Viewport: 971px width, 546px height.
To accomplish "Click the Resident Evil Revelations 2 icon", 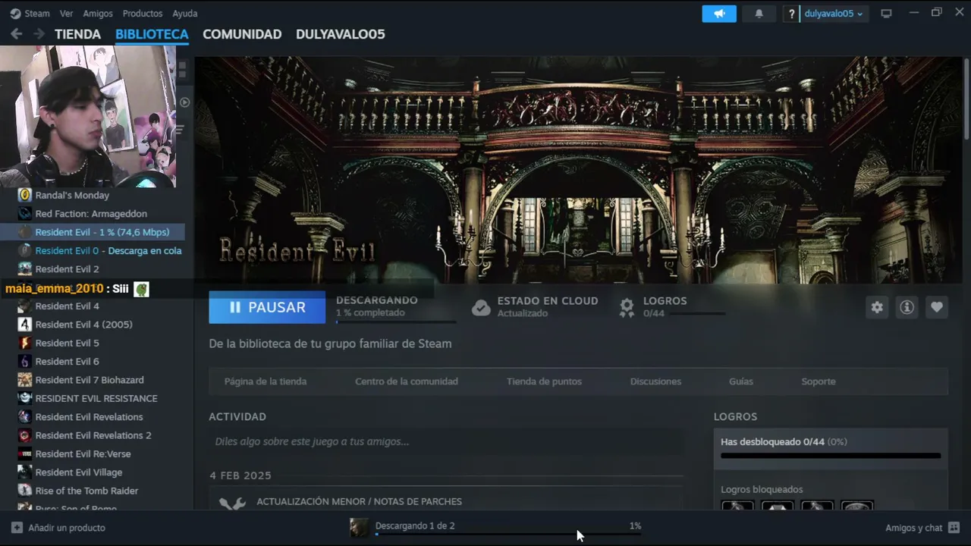I will coord(25,435).
